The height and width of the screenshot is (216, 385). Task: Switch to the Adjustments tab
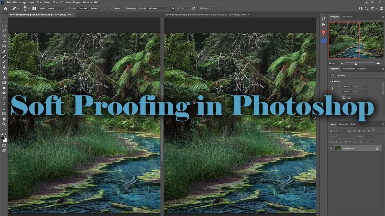tap(349, 69)
